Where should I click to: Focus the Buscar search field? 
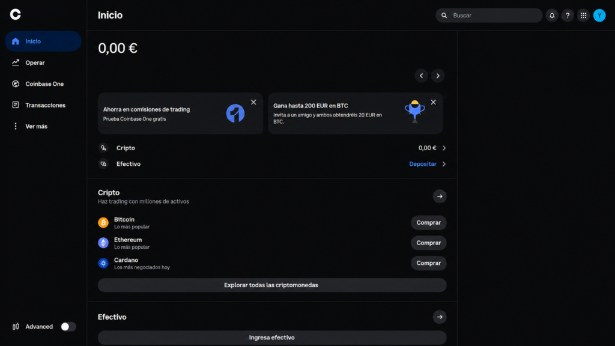[x=489, y=15]
